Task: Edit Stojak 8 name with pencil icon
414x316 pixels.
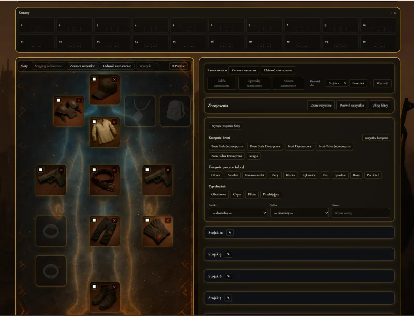Action: pos(228,276)
